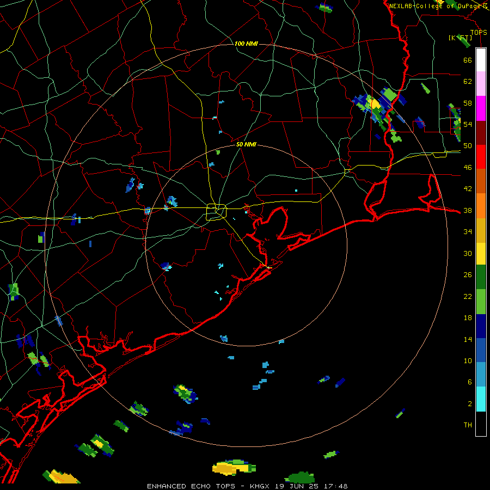This screenshot has height=490, width=490.
Task: Click the '26' legend value
Action: [x=468, y=275]
